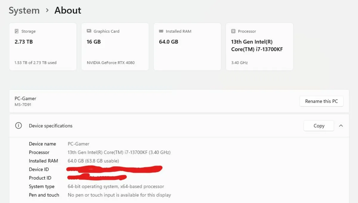
Task: Open the Installed RAM 64.0 GB card
Action: [x=187, y=47]
